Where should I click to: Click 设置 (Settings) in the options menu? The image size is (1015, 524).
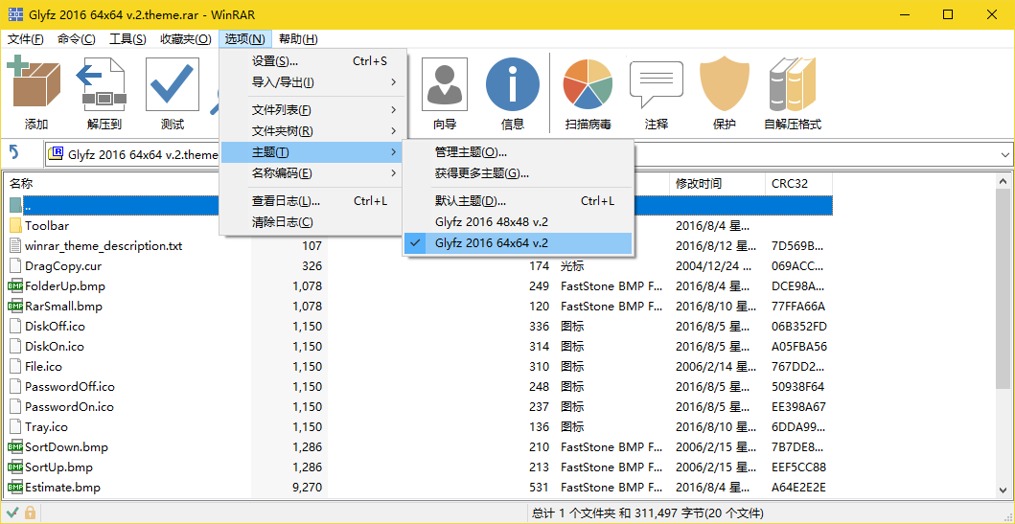[x=275, y=61]
